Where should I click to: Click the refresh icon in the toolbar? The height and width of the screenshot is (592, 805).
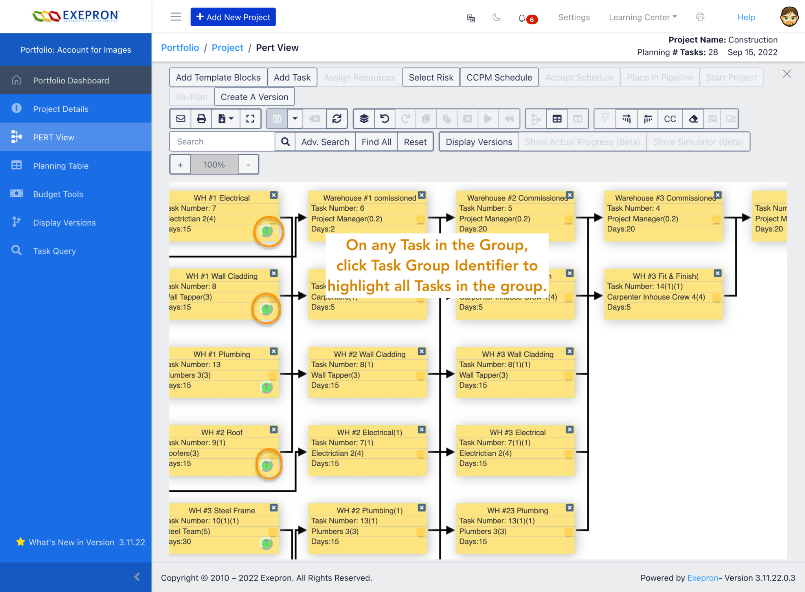coord(337,118)
